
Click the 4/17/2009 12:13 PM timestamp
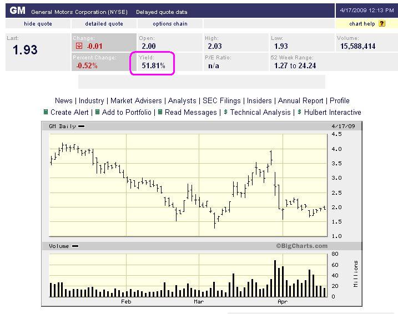tap(367, 11)
